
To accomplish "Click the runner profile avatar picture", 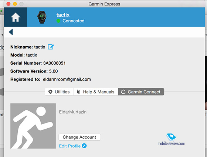I will click(x=33, y=126).
